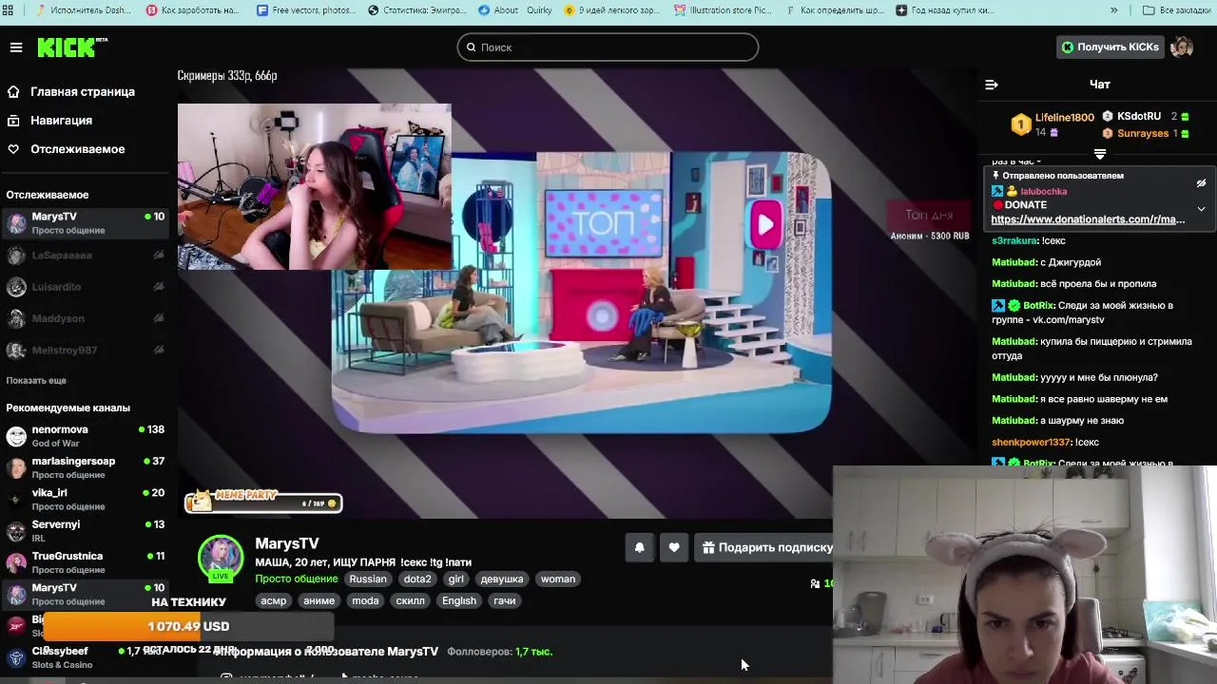Open offline channel Maddyson
The width and height of the screenshot is (1217, 684).
86,319
